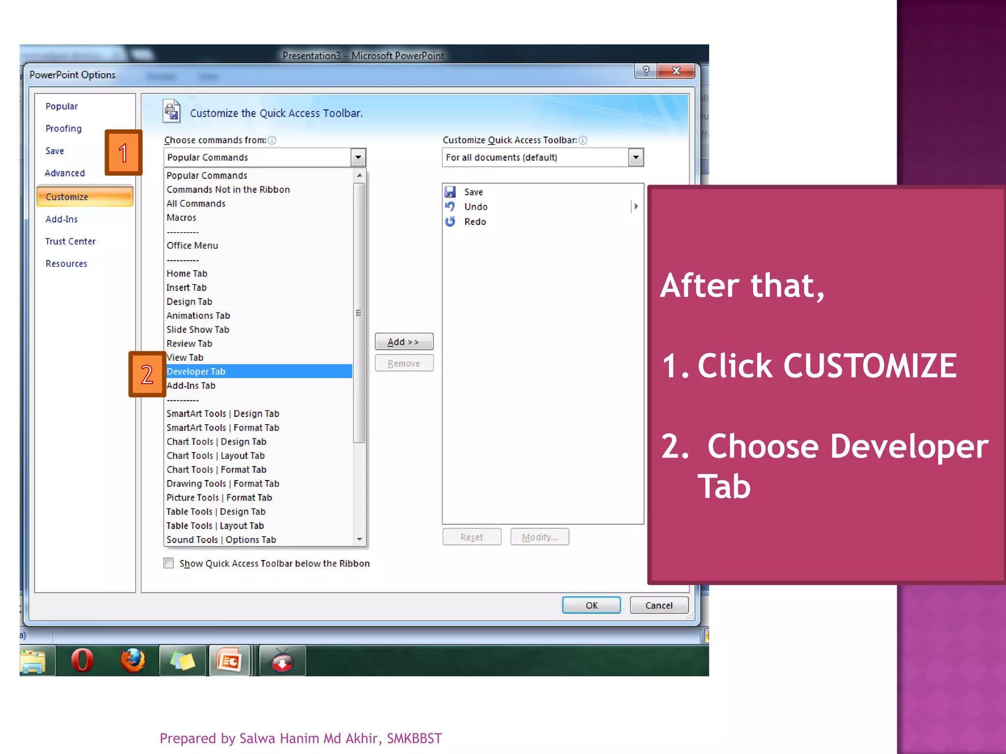Screen dimensions: 1006x754
Task: Choose All Commands in the list
Action: [x=259, y=204]
